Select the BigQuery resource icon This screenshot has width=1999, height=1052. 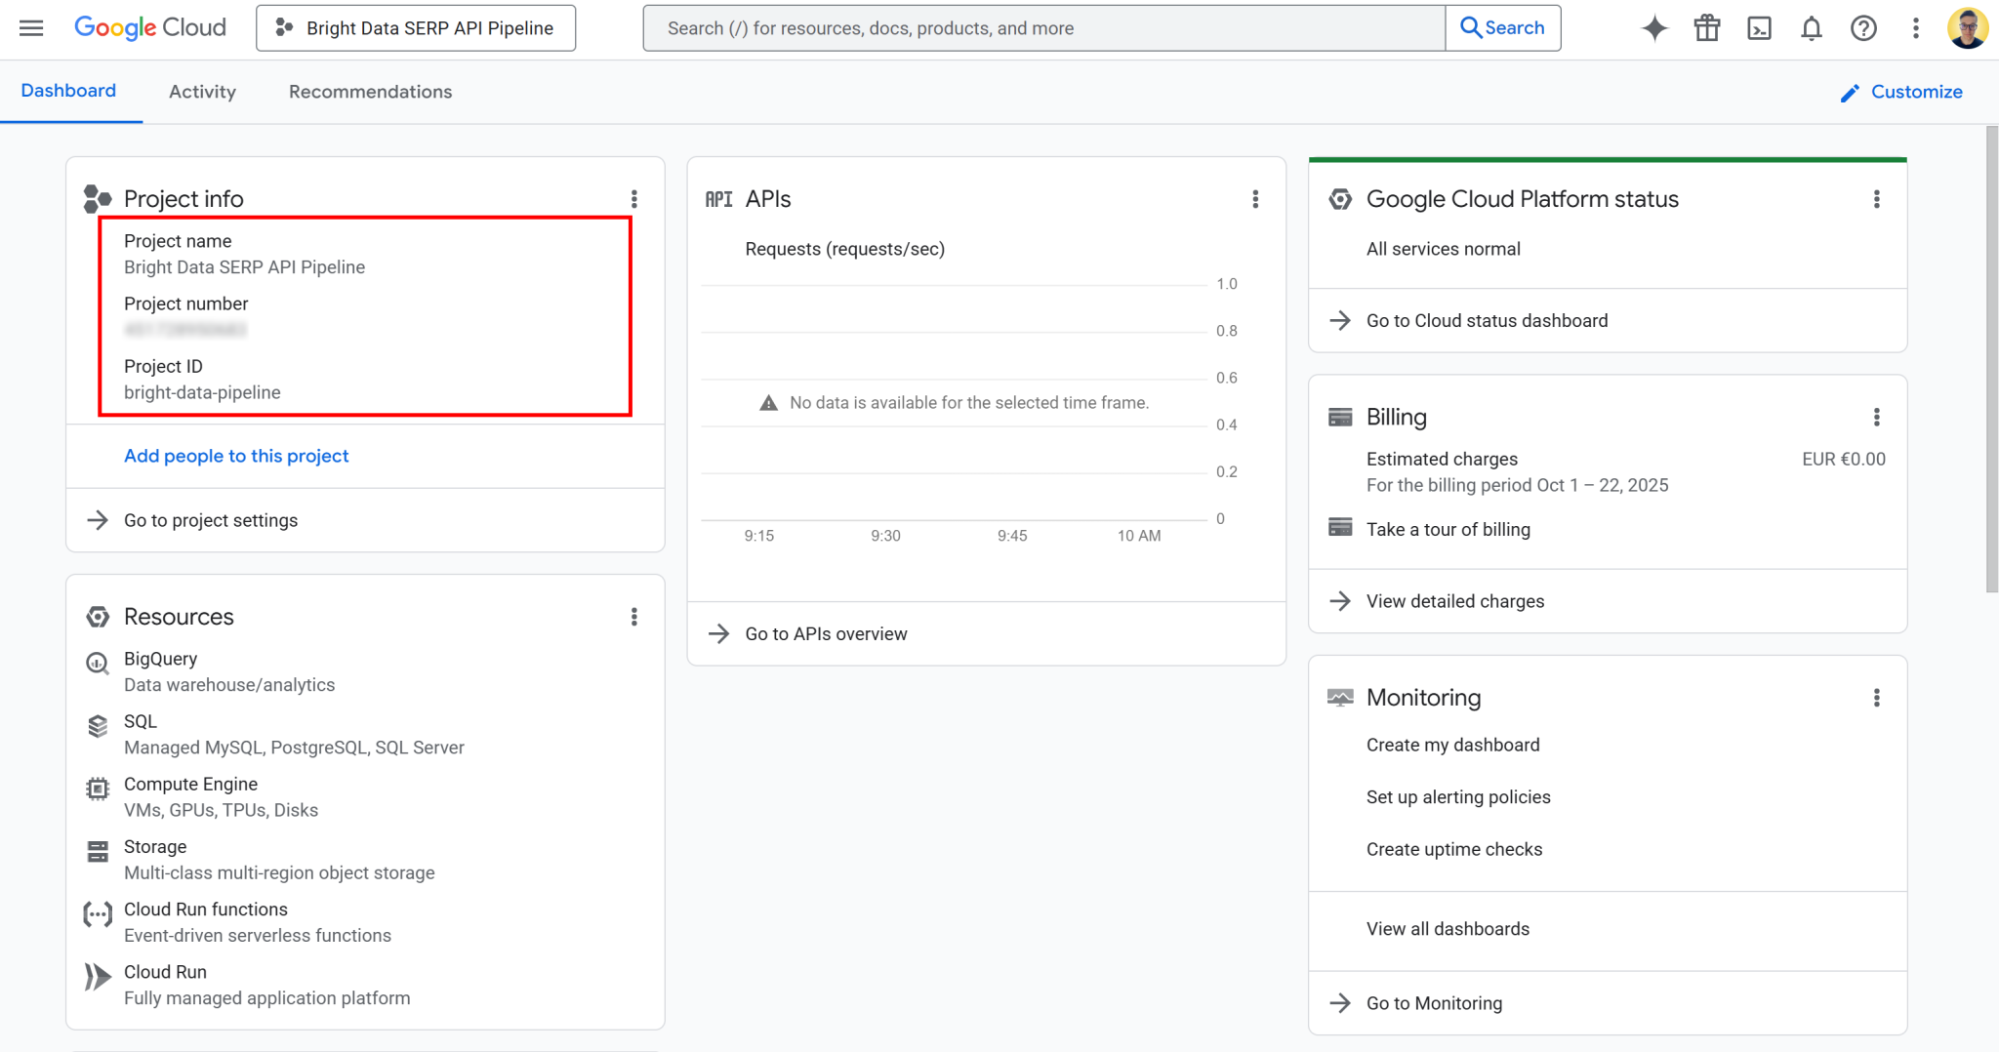point(97,664)
